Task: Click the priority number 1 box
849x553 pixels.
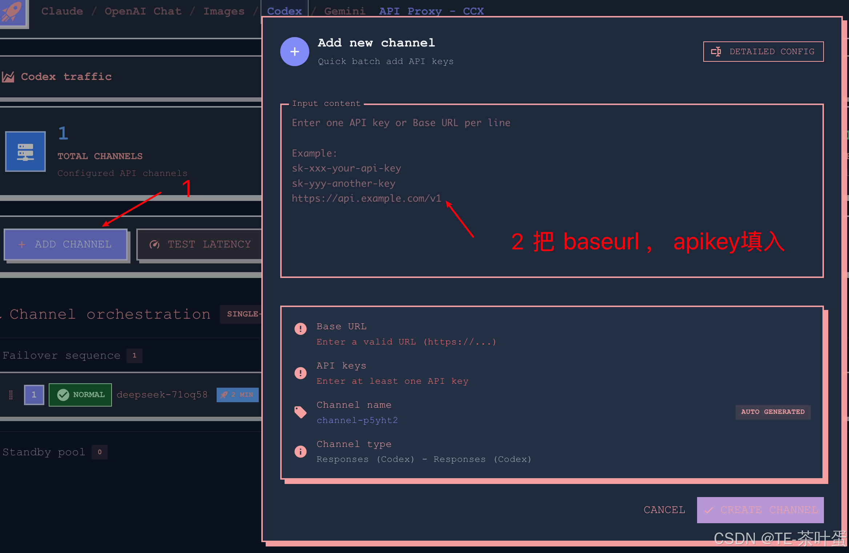Action: [x=34, y=395]
